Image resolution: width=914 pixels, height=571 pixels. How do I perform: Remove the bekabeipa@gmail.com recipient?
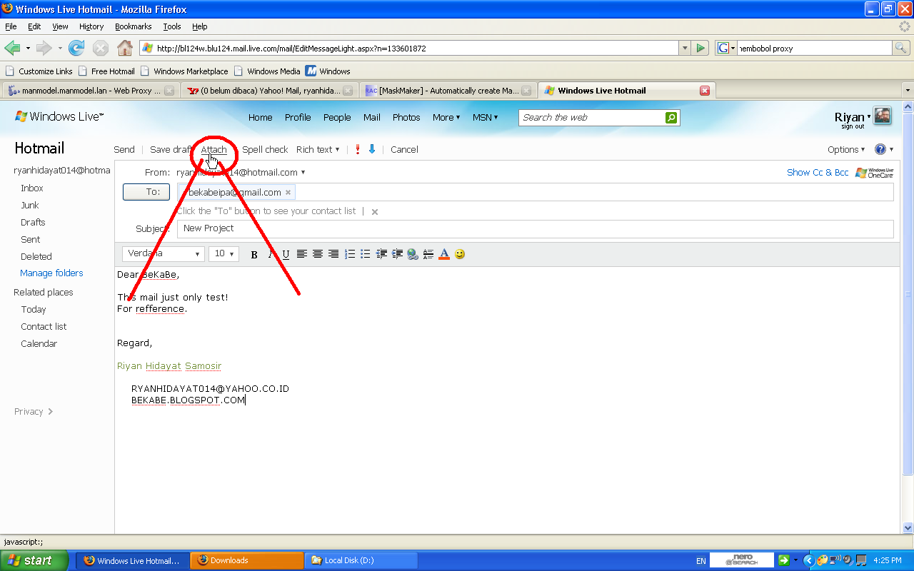coord(288,193)
